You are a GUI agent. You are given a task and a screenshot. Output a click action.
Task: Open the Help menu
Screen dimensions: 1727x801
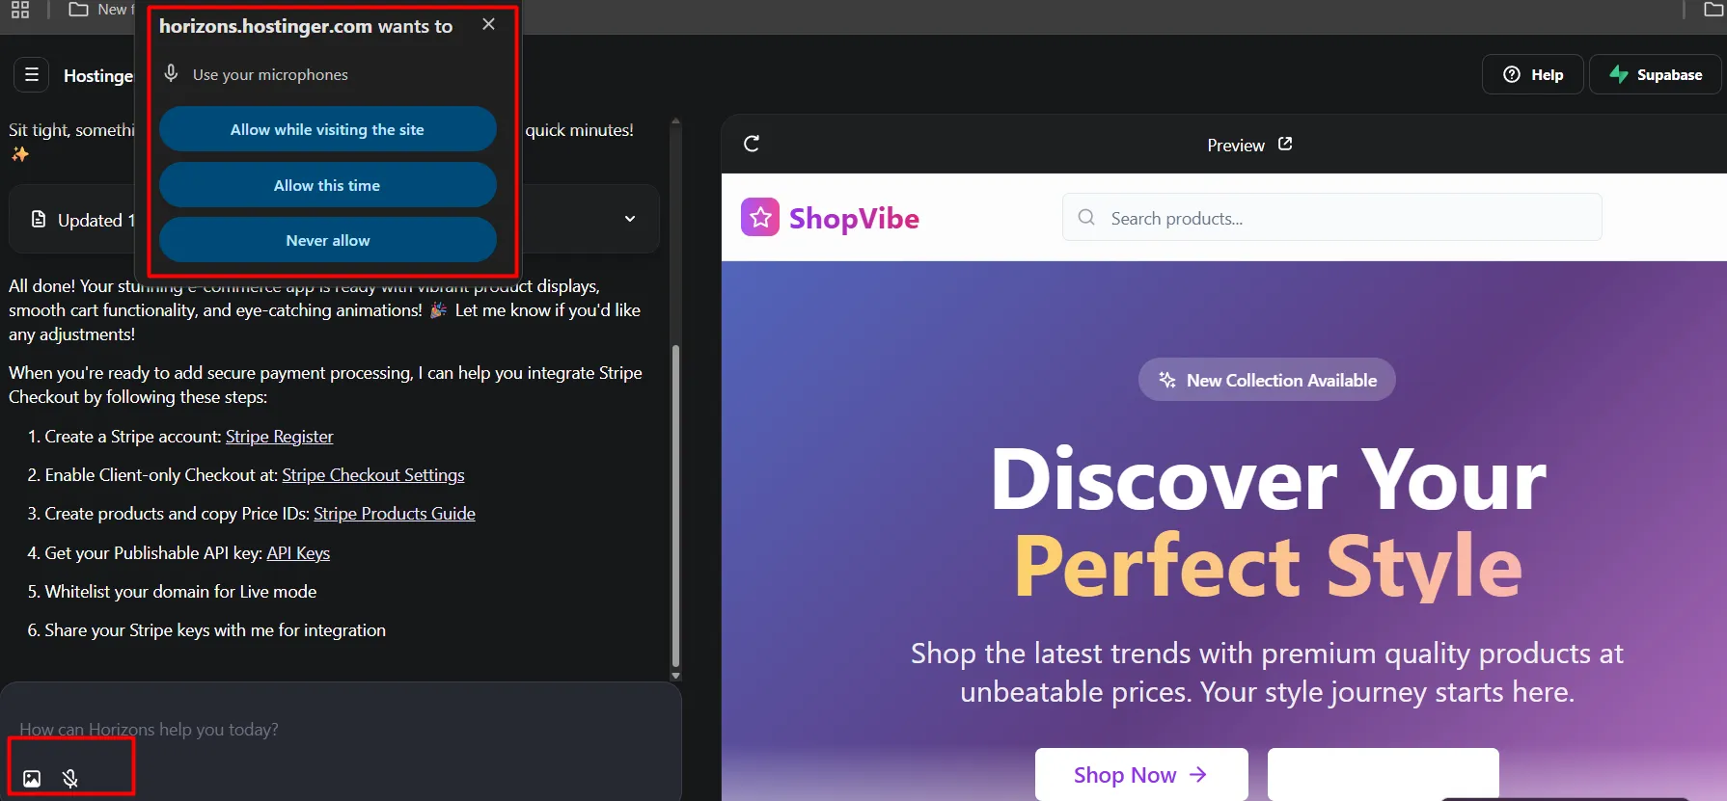(x=1532, y=74)
